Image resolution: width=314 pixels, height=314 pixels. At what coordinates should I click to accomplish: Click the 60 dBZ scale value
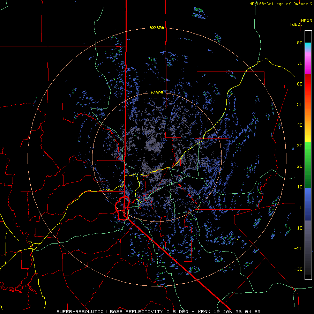300,84
